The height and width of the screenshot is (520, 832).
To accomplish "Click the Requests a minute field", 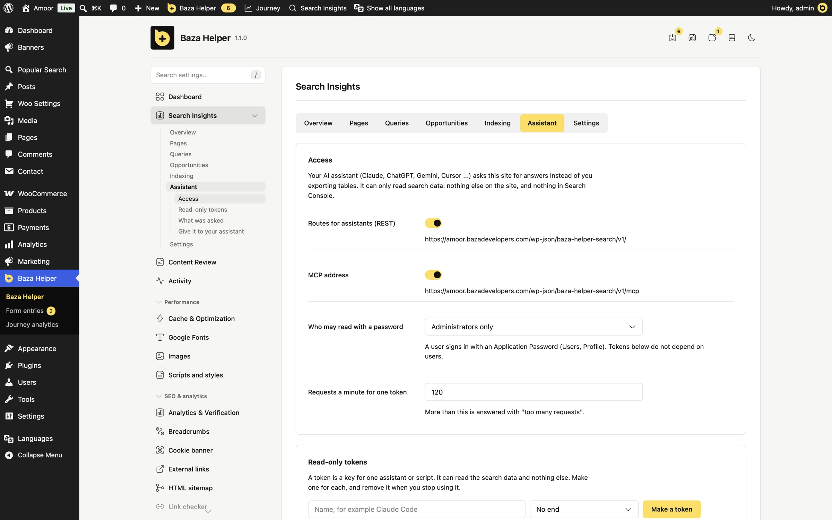I will [534, 392].
